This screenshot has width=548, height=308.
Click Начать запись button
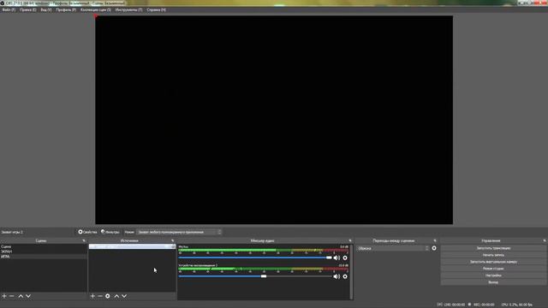(493, 255)
